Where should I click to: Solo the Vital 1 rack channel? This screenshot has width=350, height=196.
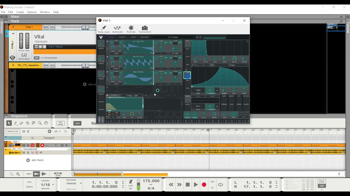(52, 27)
